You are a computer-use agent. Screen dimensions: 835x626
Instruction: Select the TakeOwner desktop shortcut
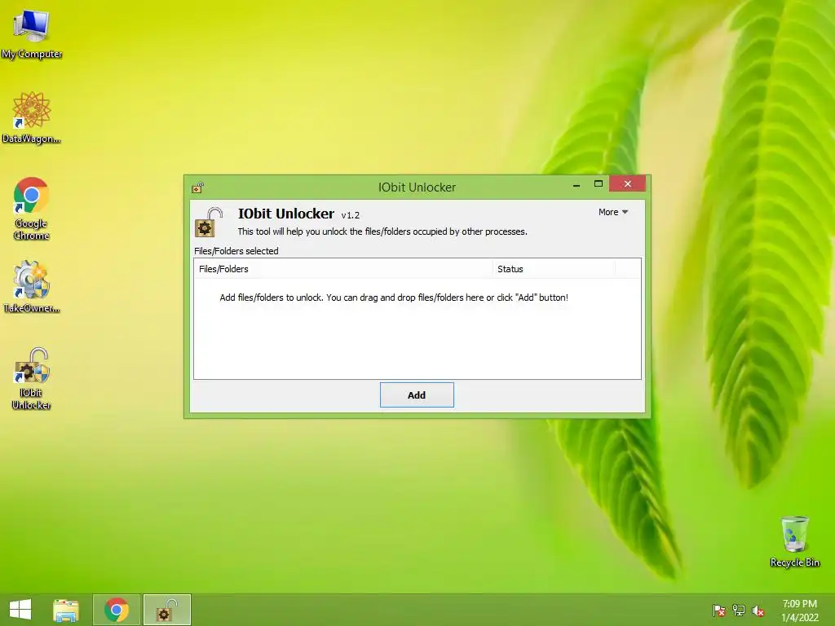pyautogui.click(x=32, y=286)
